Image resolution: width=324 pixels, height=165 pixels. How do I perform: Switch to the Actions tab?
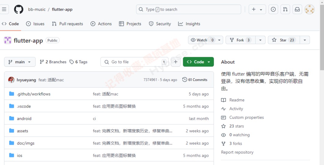(101, 24)
